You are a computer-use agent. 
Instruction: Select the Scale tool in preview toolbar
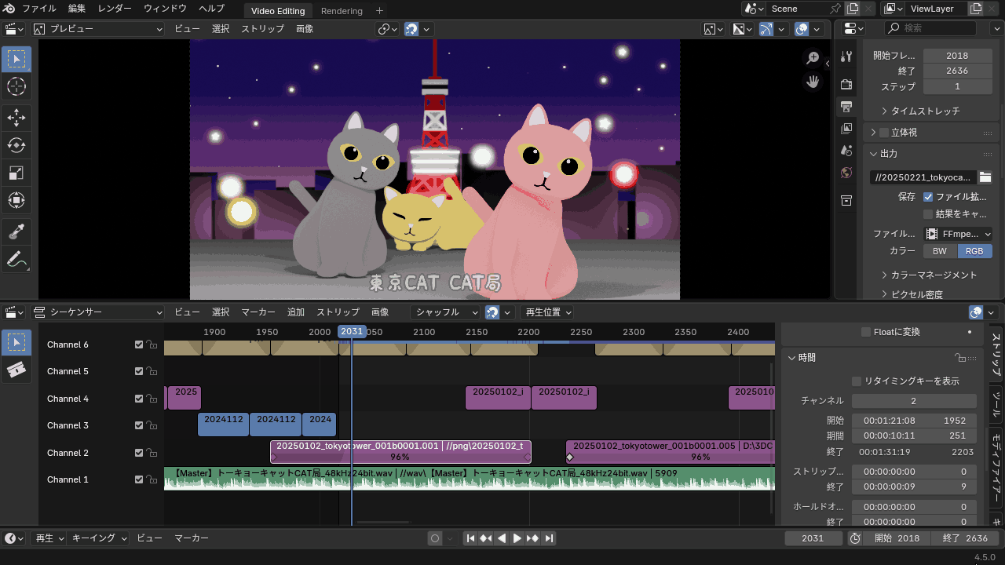point(16,173)
